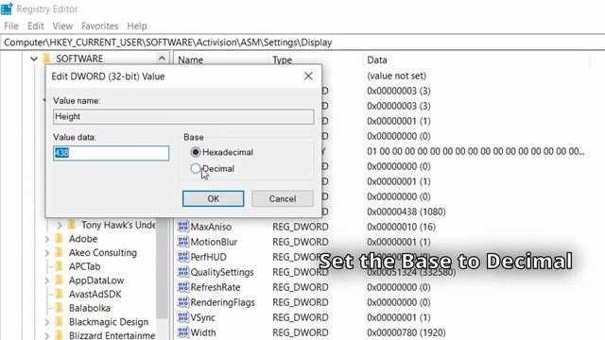Click the Adobe folder icon
This screenshot has width=605, height=340.
coord(59,239)
